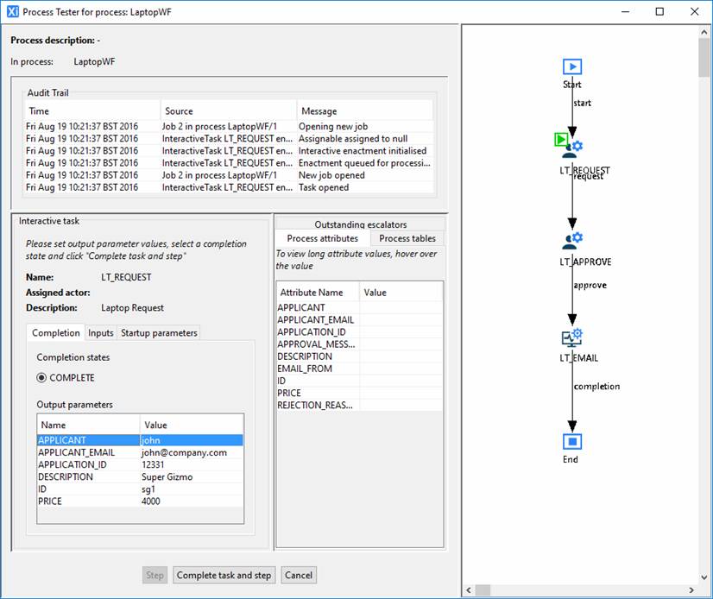Select the LT_REQUEST task node icon
This screenshot has height=599, width=713.
[x=571, y=148]
